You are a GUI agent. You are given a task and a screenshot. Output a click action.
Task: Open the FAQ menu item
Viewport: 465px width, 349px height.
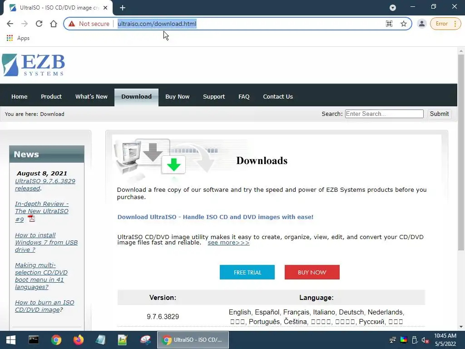(x=244, y=96)
